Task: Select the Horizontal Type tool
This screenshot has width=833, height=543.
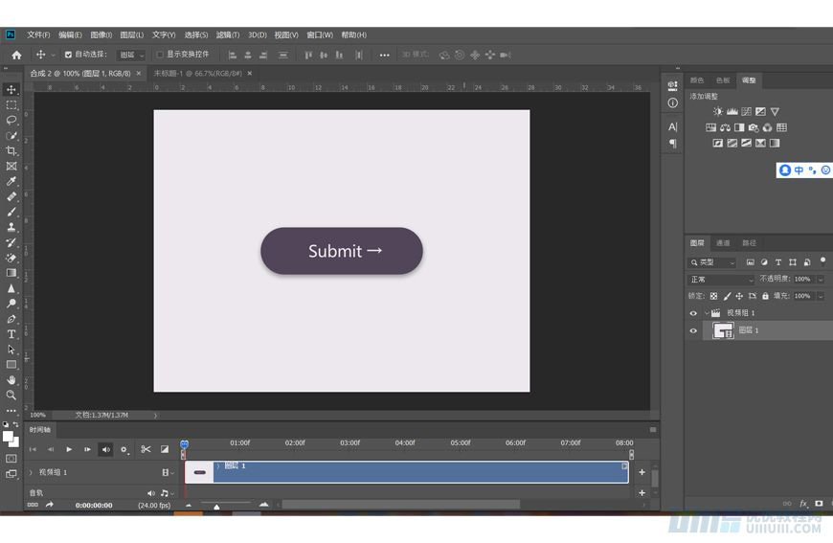Action: tap(11, 334)
